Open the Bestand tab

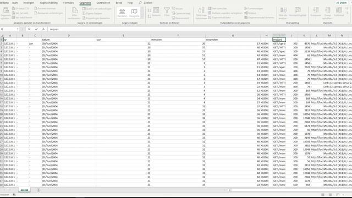4,3
